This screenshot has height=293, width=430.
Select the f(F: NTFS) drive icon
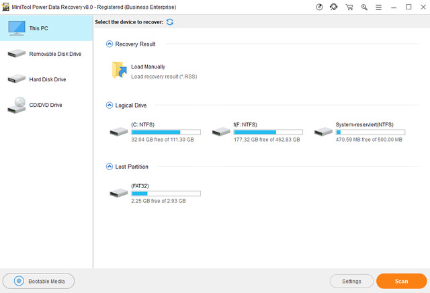221,132
